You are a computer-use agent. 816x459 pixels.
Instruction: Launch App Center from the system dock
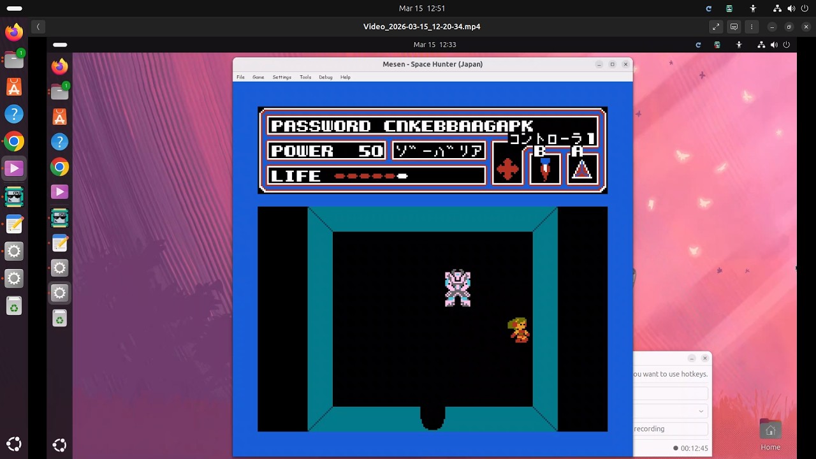(x=14, y=87)
